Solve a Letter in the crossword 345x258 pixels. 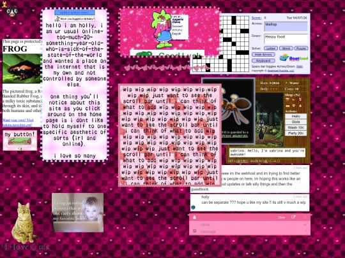[x=271, y=48]
